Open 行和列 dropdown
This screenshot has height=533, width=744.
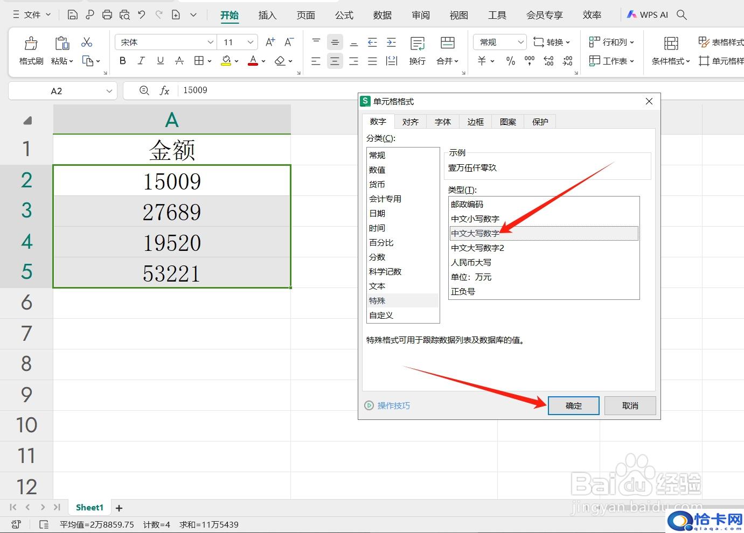click(611, 42)
